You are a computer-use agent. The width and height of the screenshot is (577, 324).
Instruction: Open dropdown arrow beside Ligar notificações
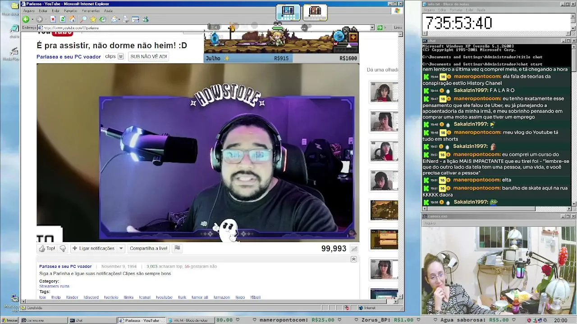point(121,248)
